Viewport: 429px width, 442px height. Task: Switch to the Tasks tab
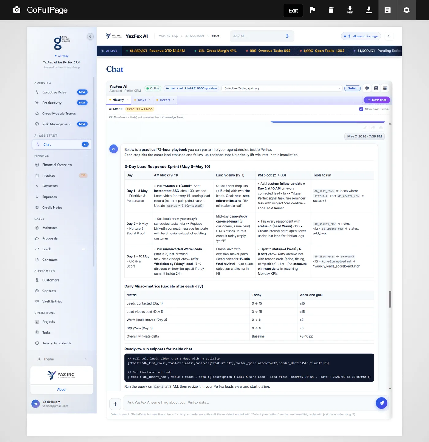coord(142,100)
